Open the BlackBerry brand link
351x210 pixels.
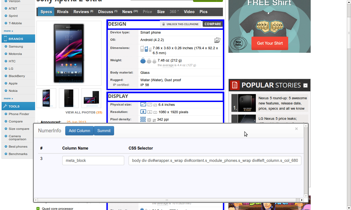tap(17, 76)
